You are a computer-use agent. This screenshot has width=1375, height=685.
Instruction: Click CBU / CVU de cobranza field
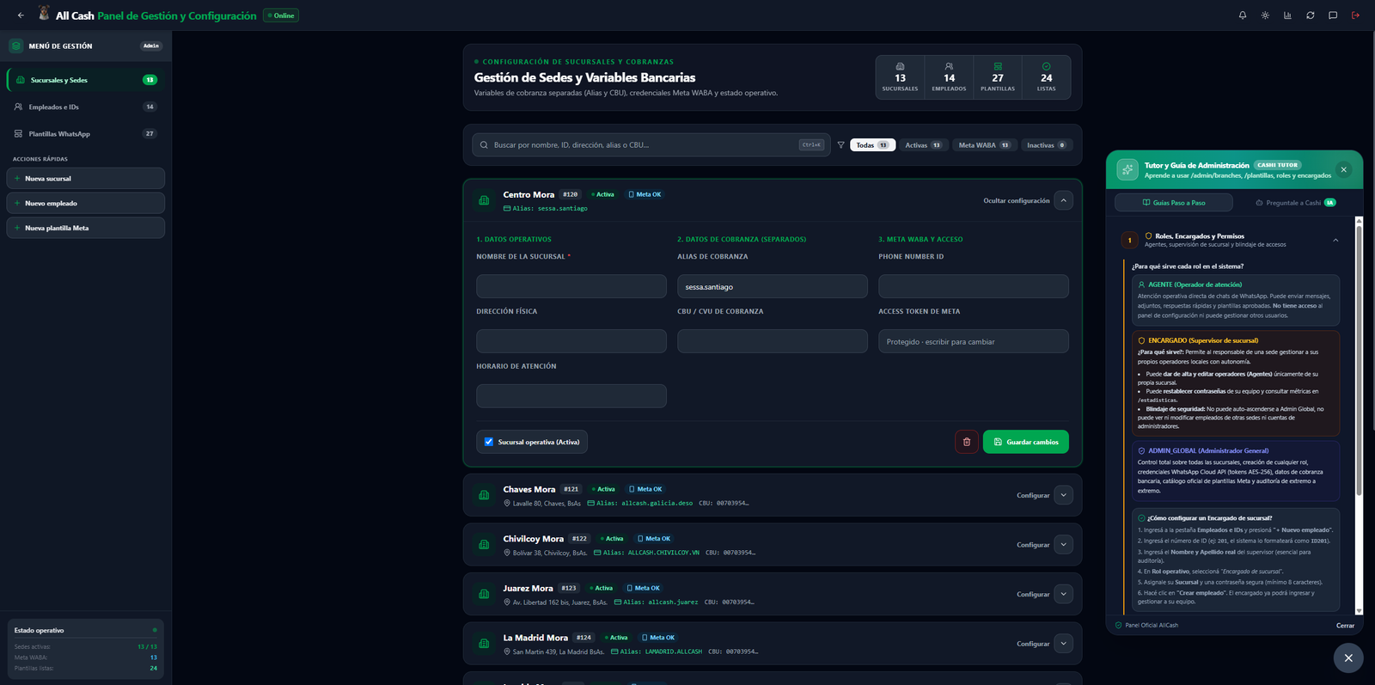[773, 341]
